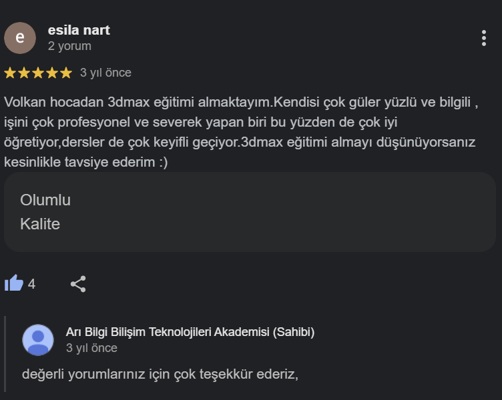The width and height of the screenshot is (502, 400).
Task: Select the 'Kalite' attribute label
Action: [x=40, y=224]
